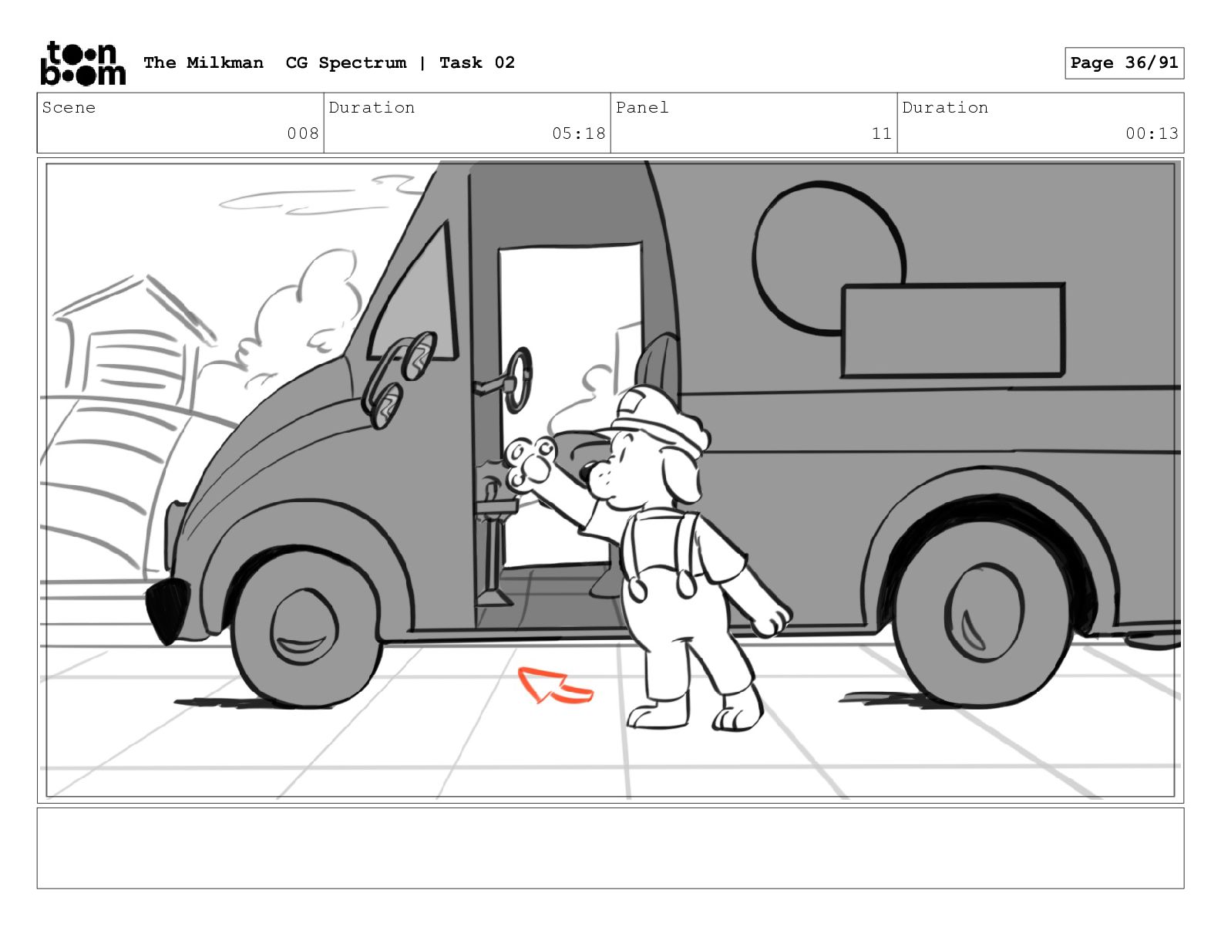Image resolution: width=1221 pixels, height=944 pixels.
Task: Click the storyboard panel drawing of the van
Action: (610, 480)
